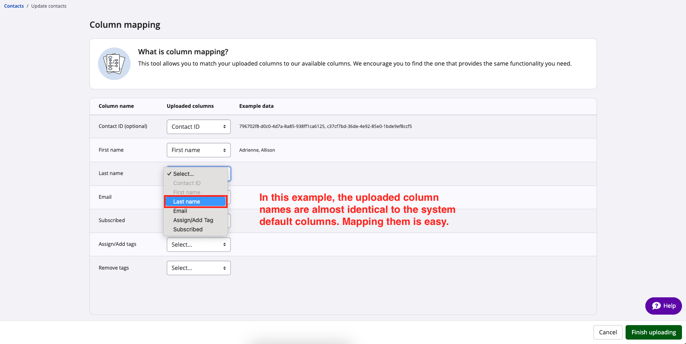Image resolution: width=686 pixels, height=344 pixels.
Task: Pick Assign/Add Tag from the dropdown list
Action: 193,220
